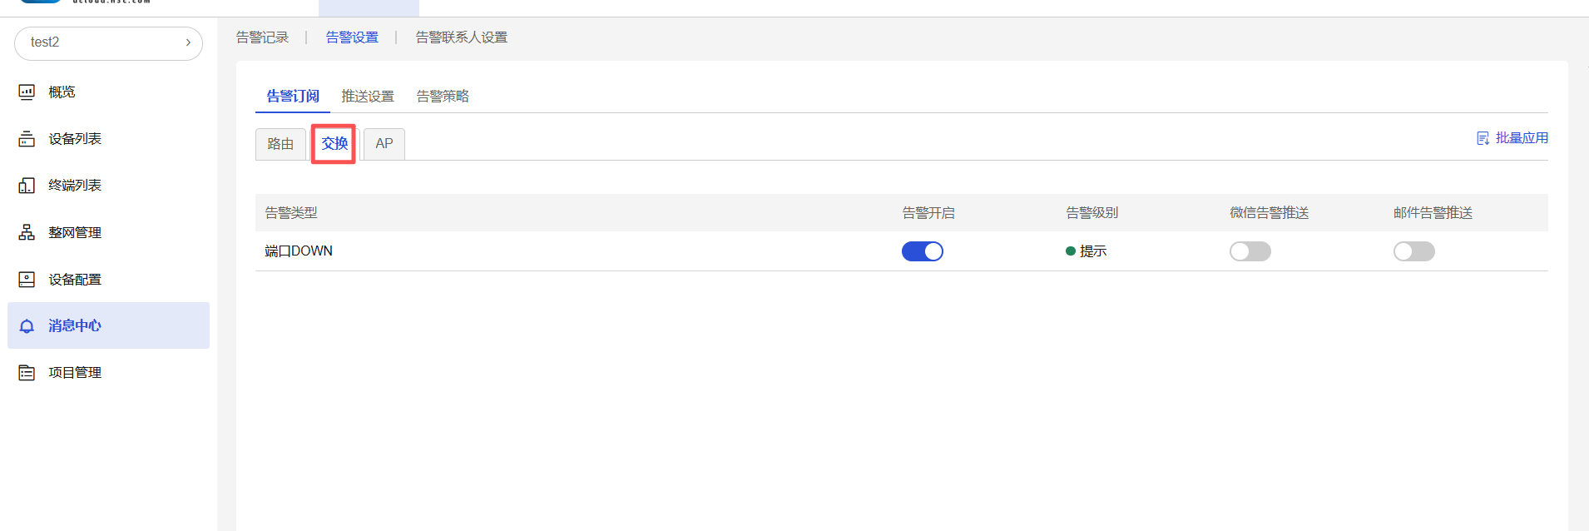Switch to the 推送设置 tab
The image size is (1589, 531).
[368, 97]
